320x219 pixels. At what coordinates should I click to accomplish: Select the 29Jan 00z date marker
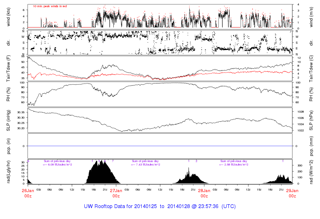click(292, 193)
